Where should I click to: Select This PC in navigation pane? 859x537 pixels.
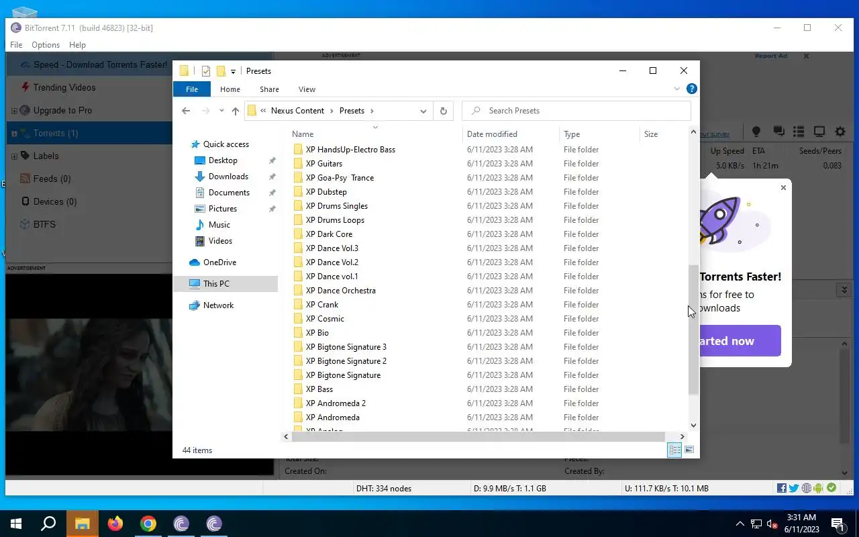coord(225,284)
